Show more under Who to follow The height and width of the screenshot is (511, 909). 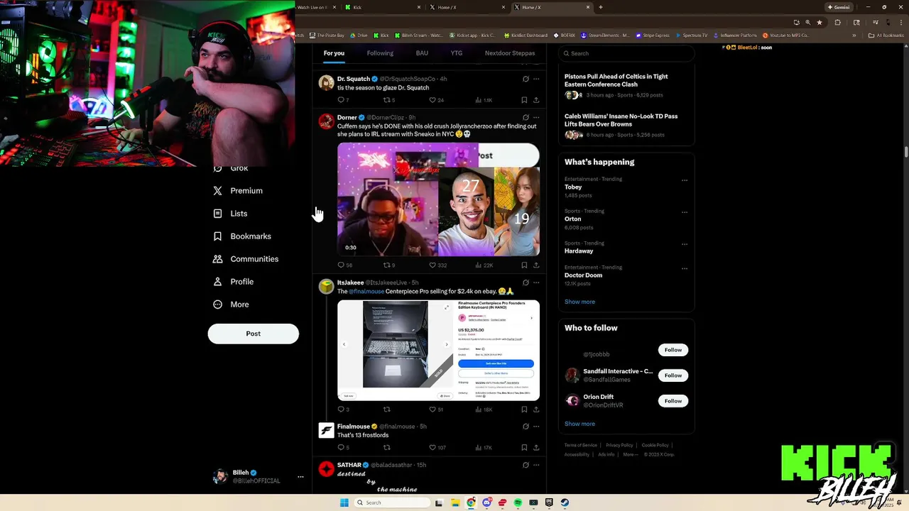pos(579,424)
